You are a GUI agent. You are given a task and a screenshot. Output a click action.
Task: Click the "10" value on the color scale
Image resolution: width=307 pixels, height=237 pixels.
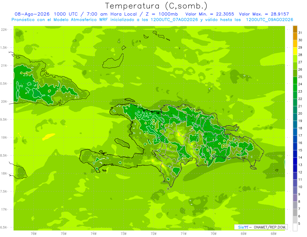click(300, 187)
